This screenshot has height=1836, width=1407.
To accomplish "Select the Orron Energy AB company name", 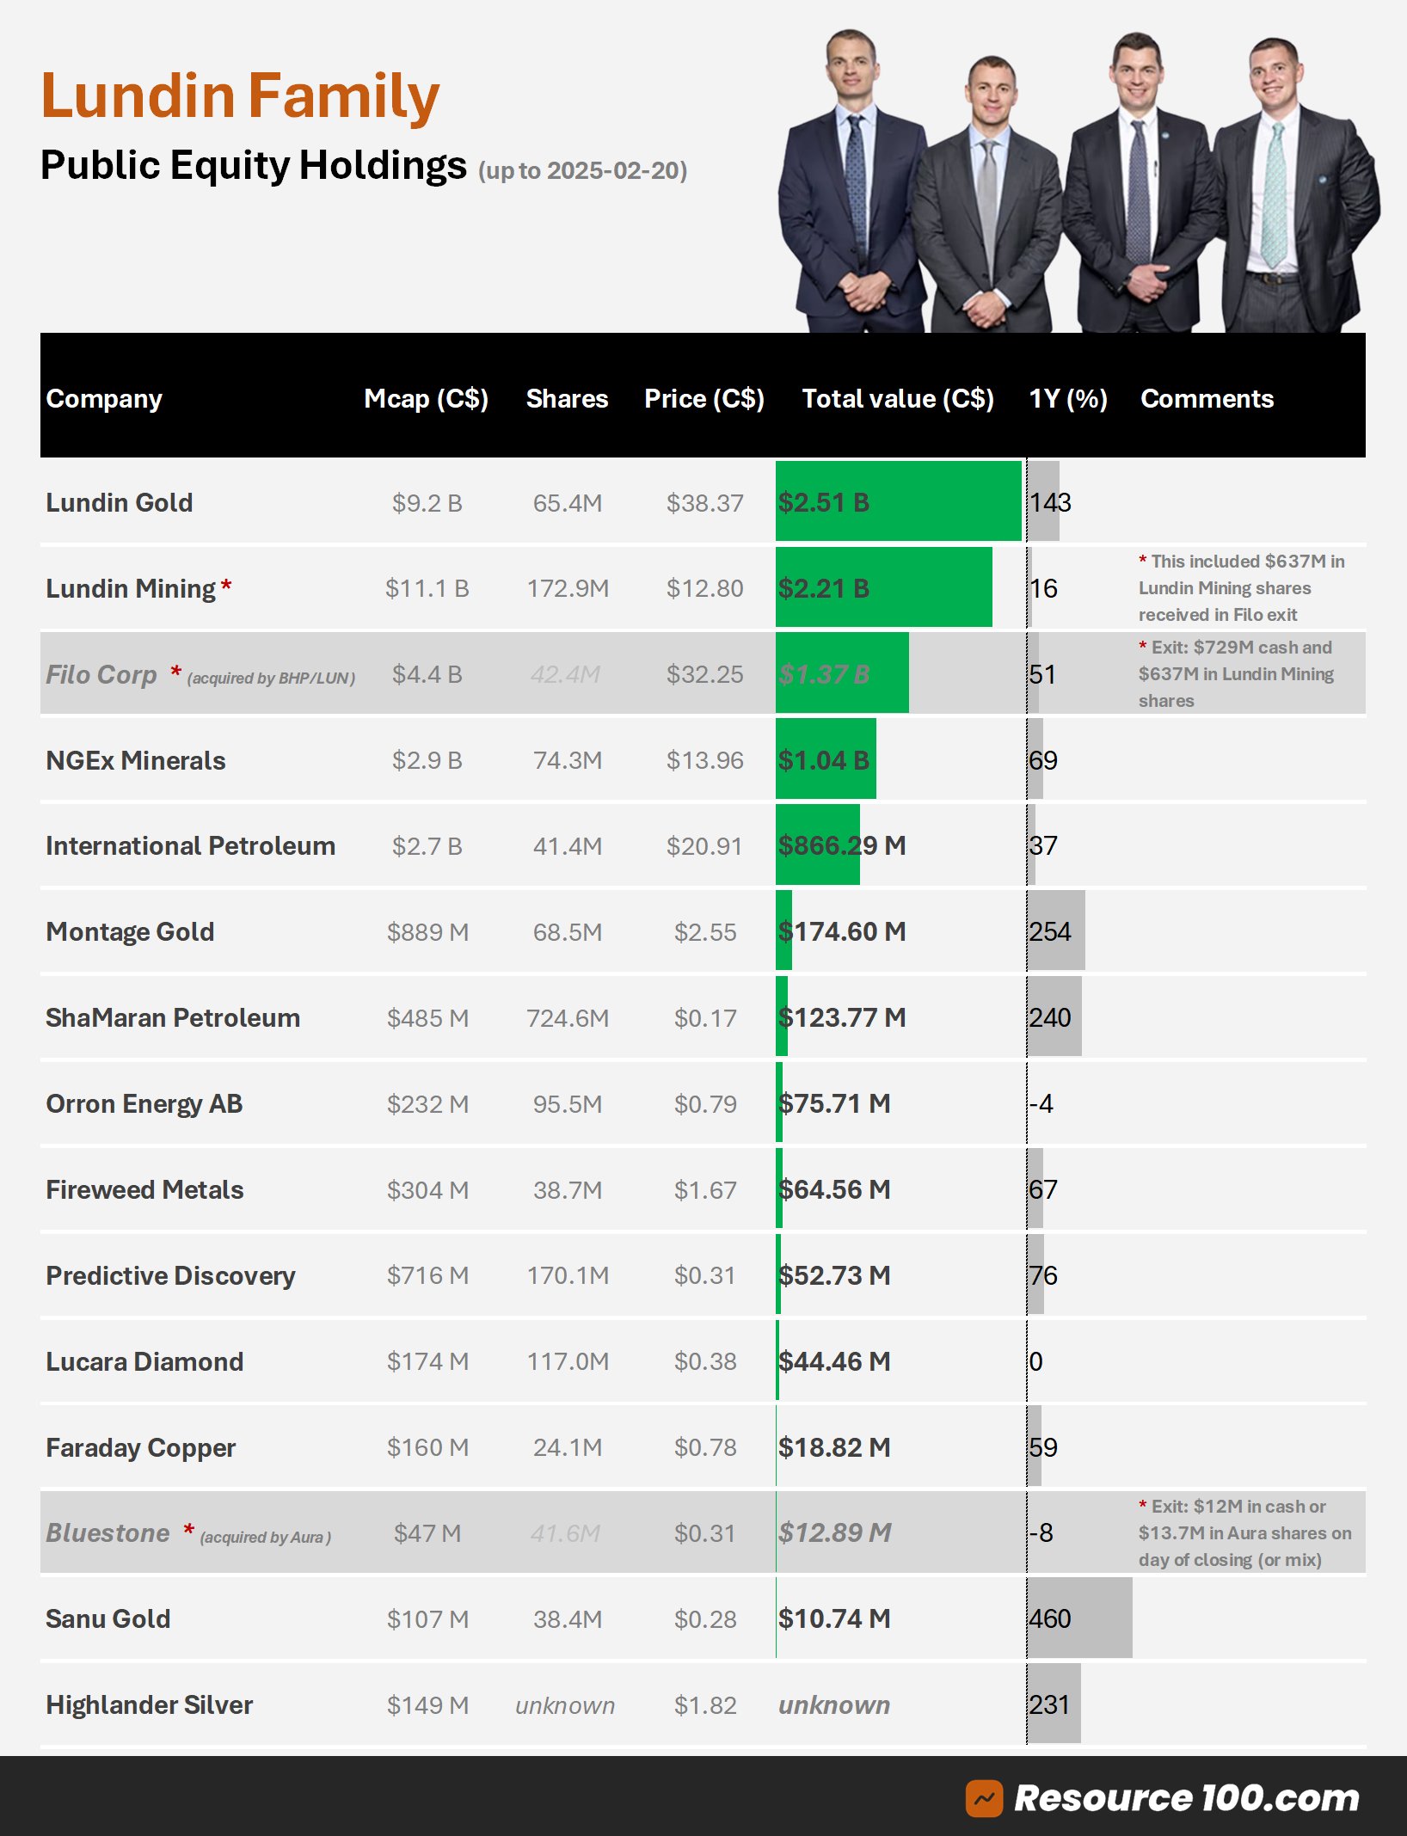I will click(x=144, y=1104).
